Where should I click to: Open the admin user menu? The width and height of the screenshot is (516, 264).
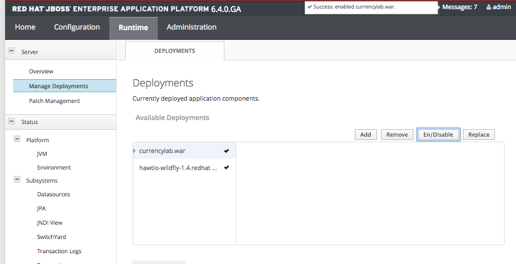click(x=498, y=7)
